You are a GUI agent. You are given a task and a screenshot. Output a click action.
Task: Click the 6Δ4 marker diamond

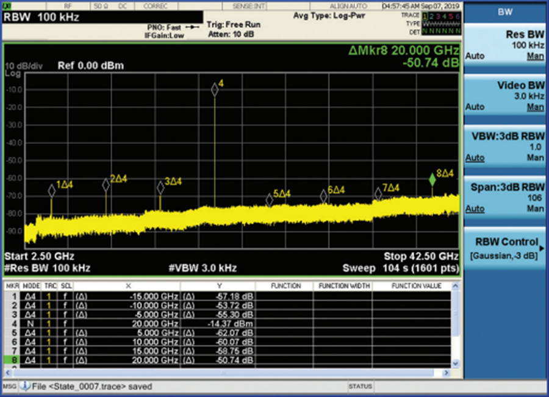click(324, 196)
